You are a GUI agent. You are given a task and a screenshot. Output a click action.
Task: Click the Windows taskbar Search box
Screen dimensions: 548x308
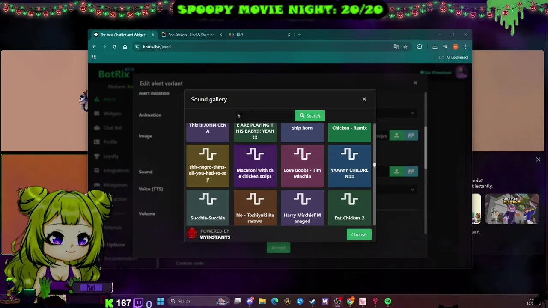pos(200,301)
